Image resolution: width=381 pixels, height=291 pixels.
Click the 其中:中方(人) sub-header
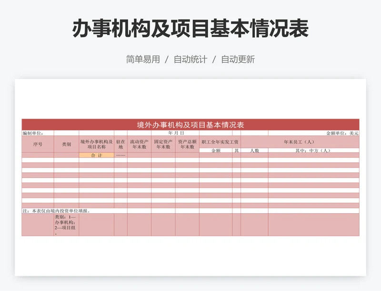tap(314, 150)
